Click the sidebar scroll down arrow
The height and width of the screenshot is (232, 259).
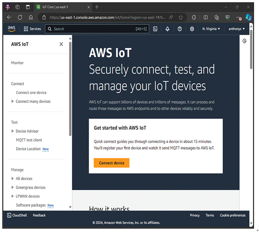coord(70,207)
